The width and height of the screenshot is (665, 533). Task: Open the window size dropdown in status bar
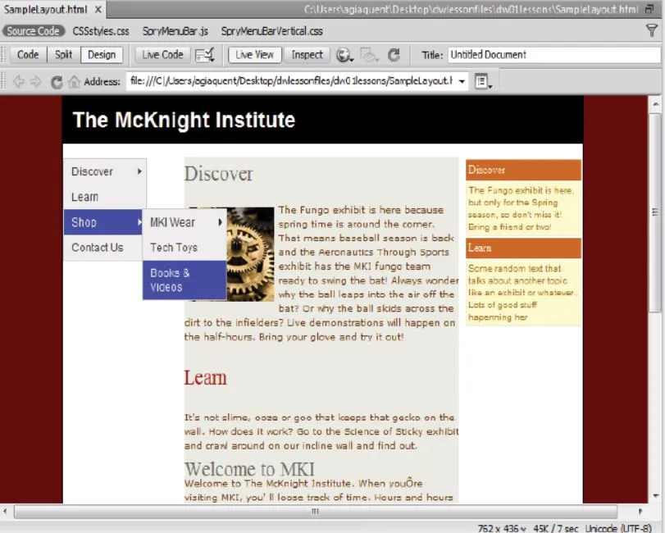tap(501, 528)
